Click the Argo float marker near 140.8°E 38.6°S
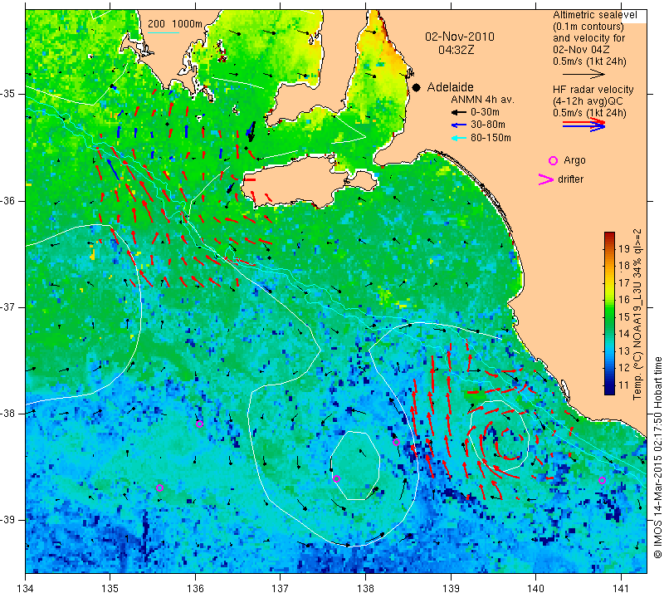The image size is (664, 598). click(603, 481)
